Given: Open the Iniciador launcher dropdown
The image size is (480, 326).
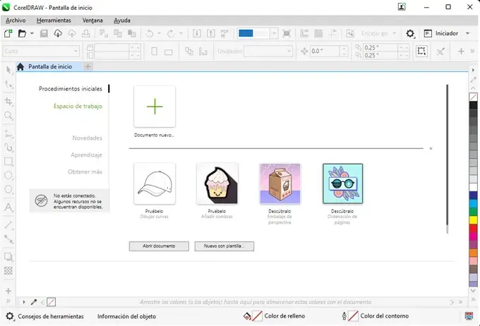Looking at the screenshot, I should [x=467, y=33].
